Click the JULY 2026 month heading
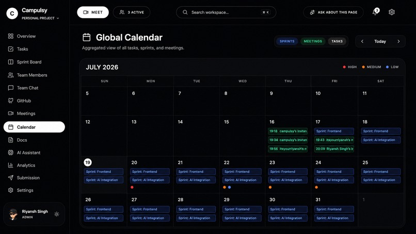416x234 pixels. [102, 68]
